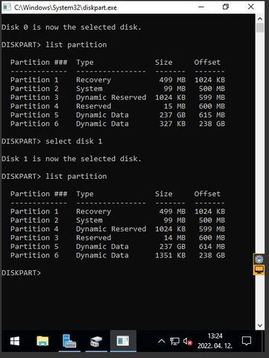Click the scrollbar down arrow
Screen dimensions: 269x358
(x=260, y=325)
